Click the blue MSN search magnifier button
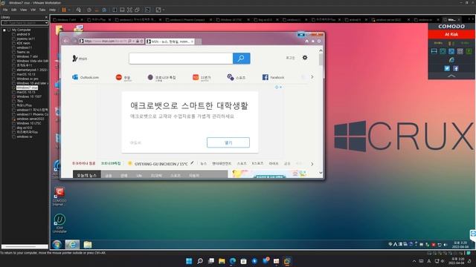This screenshot has width=476, height=267. (x=241, y=59)
